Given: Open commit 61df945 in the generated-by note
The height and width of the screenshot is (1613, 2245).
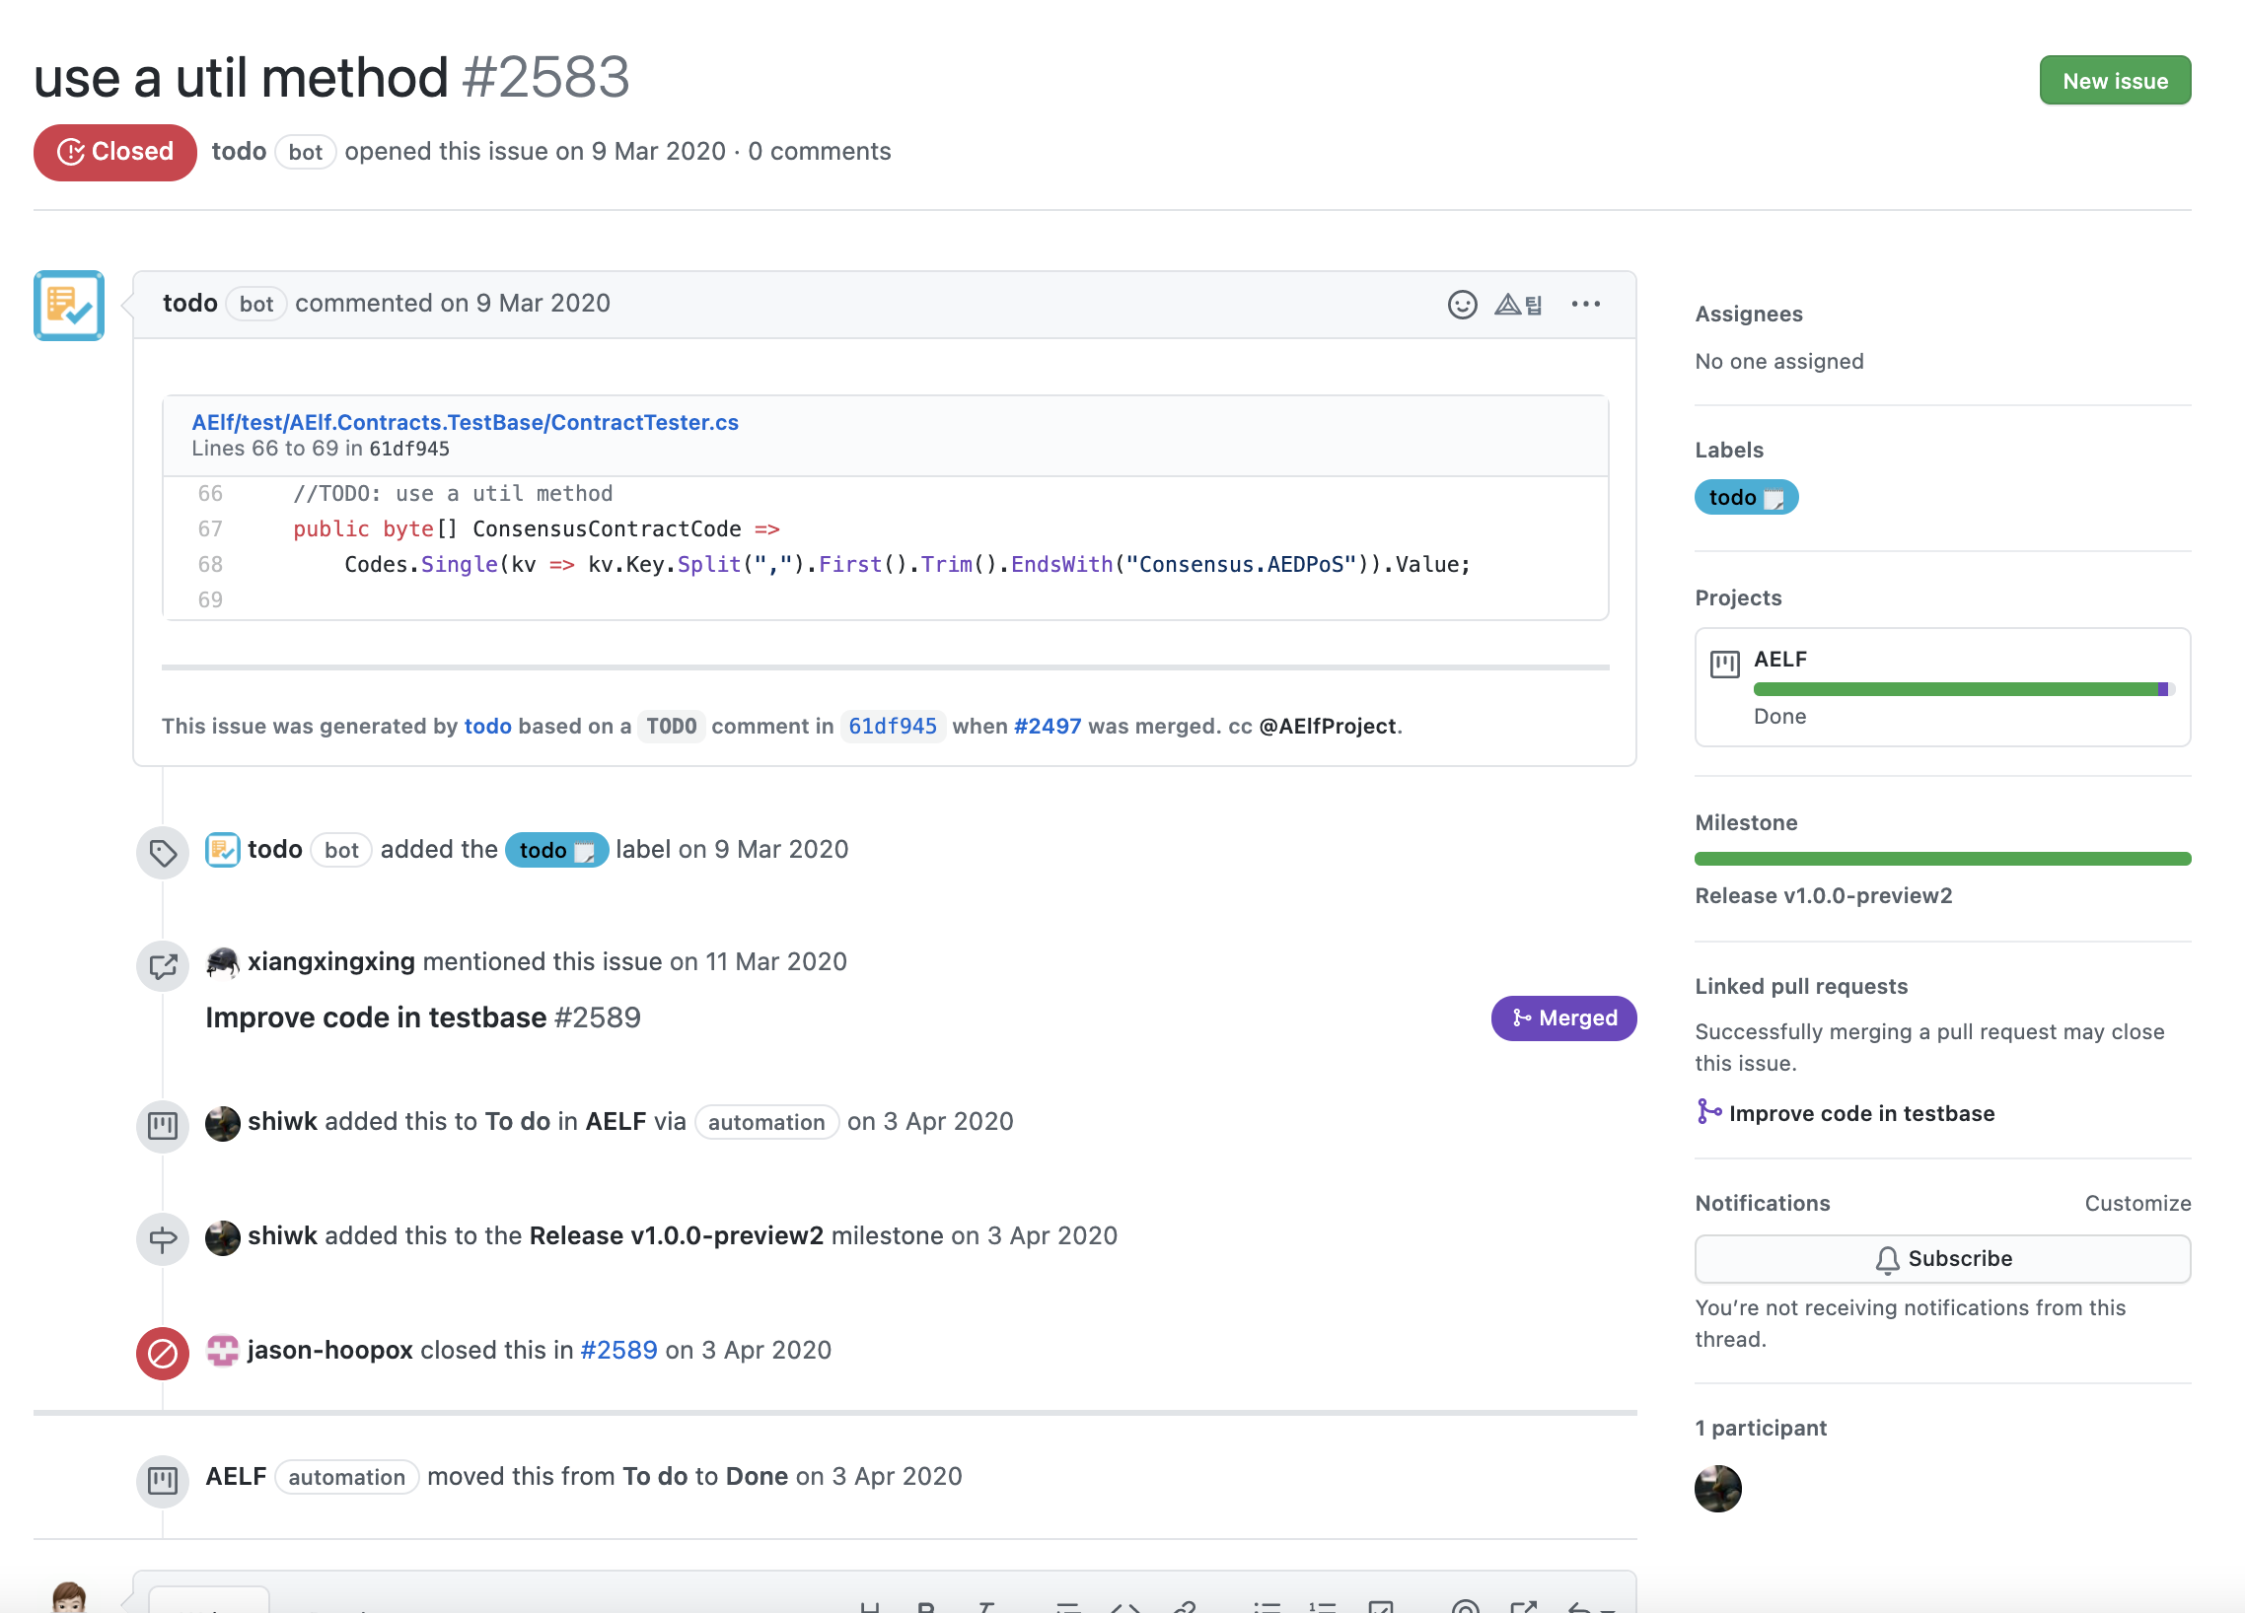Looking at the screenshot, I should (x=892, y=727).
